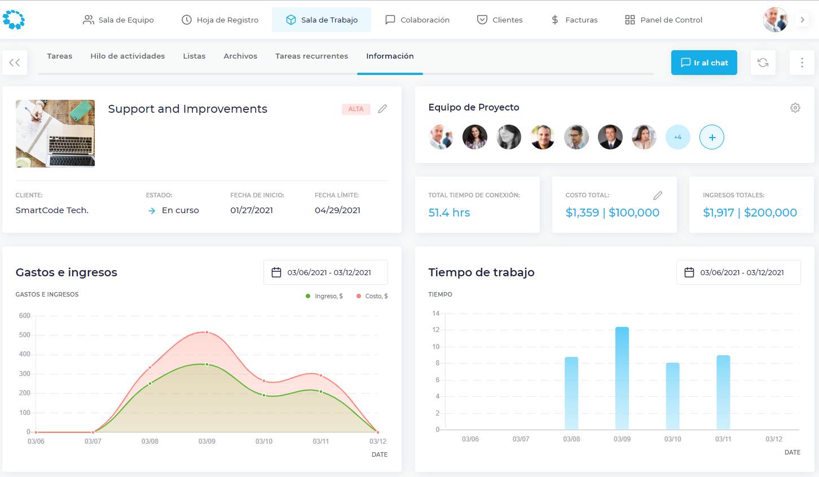Open date range picker for Gastos e ingresos
Viewport: 819px width, 477px height.
tap(325, 272)
